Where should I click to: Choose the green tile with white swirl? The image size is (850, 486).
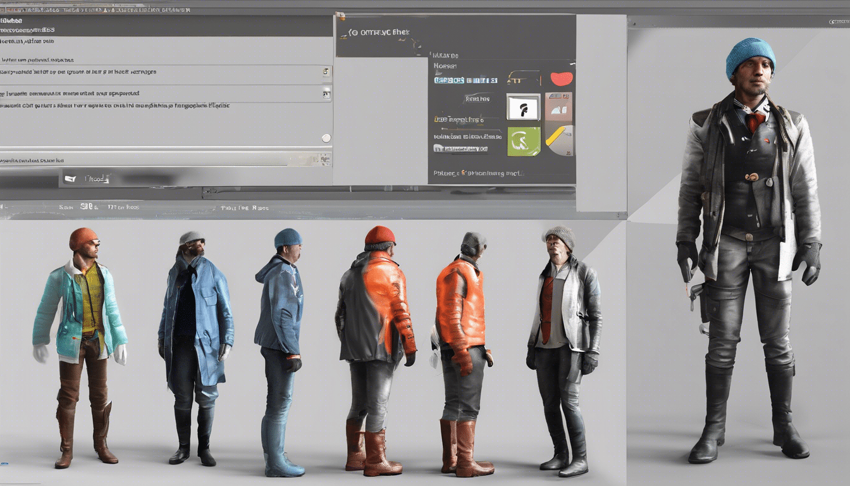coord(524,141)
